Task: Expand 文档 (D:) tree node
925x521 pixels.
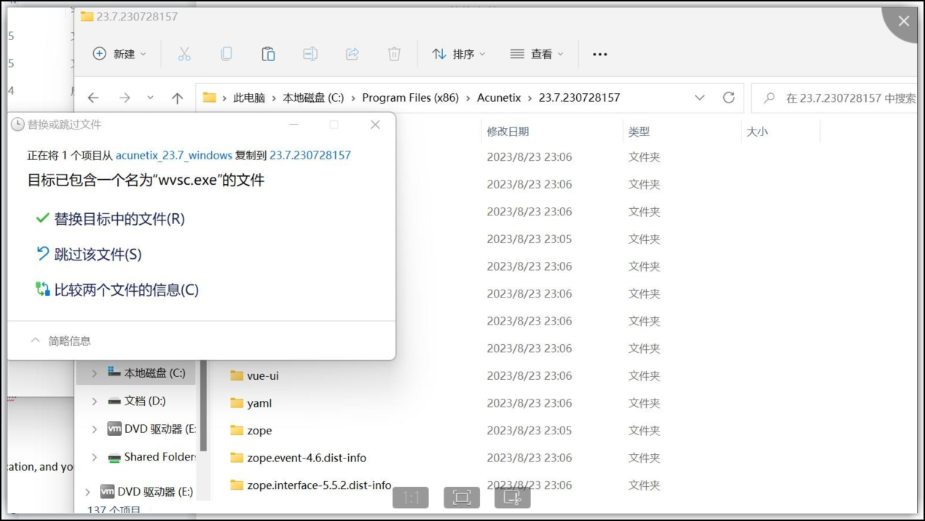Action: click(x=94, y=401)
